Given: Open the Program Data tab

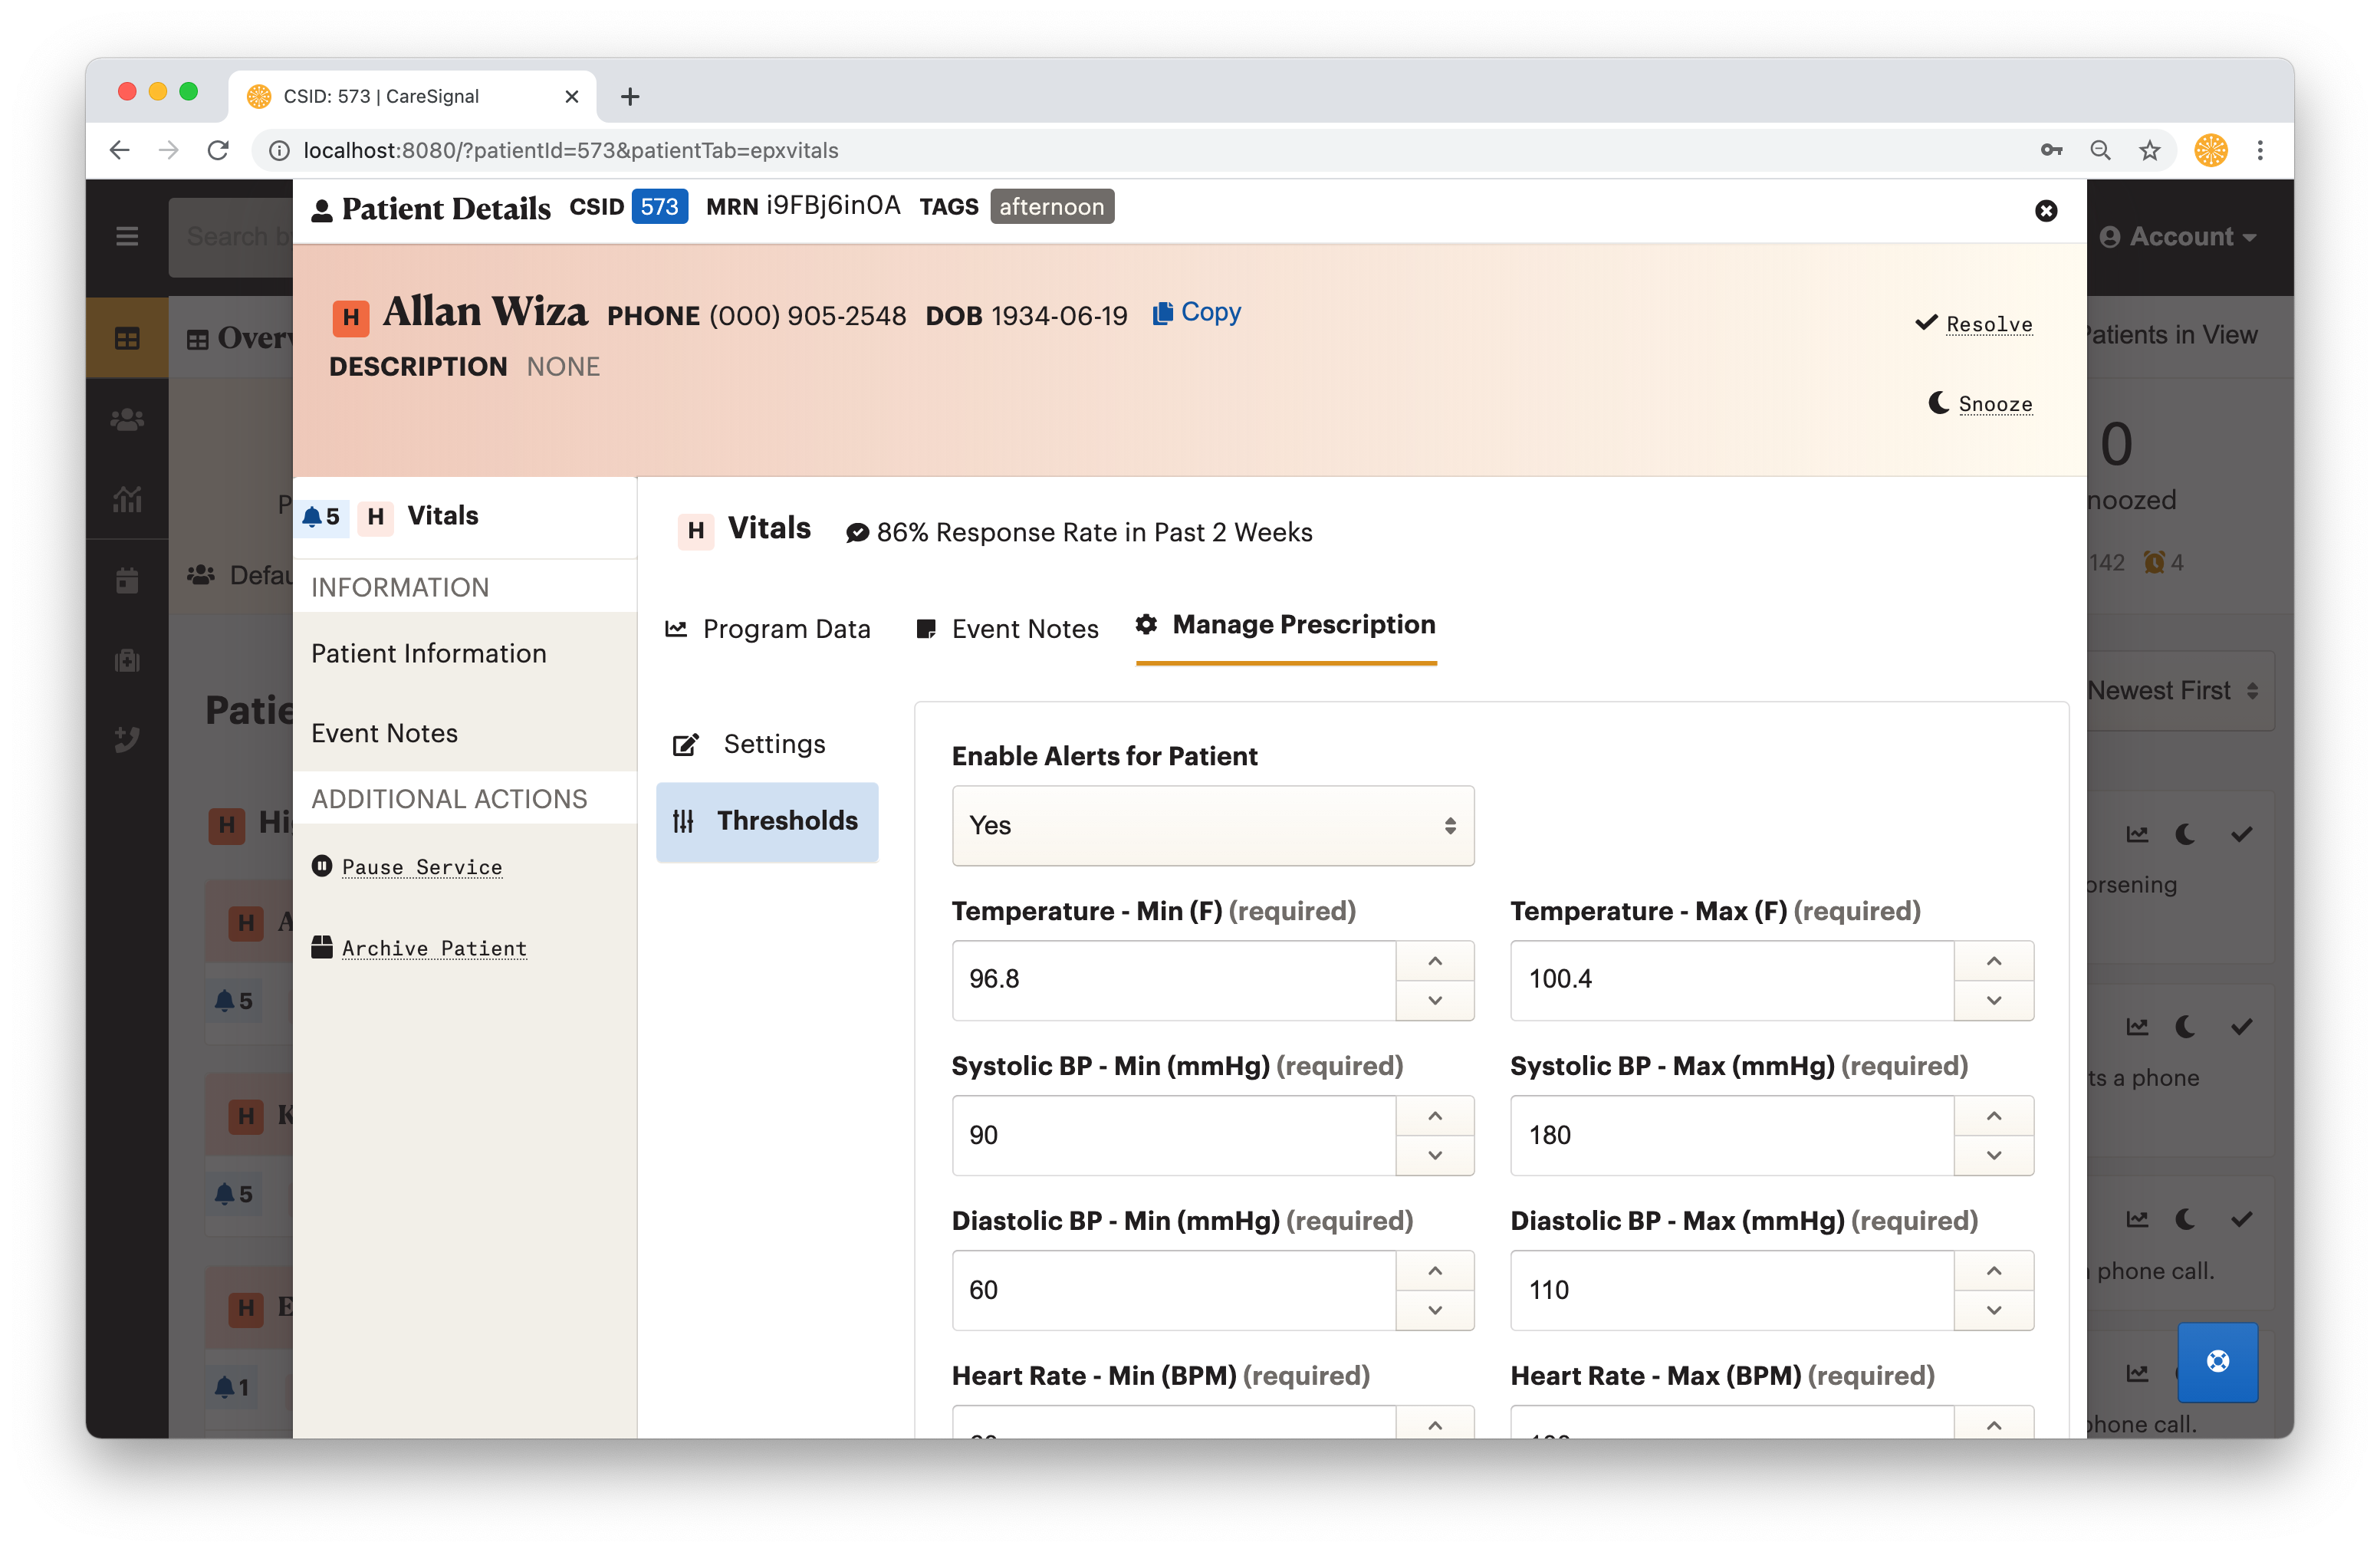Looking at the screenshot, I should [x=768, y=629].
